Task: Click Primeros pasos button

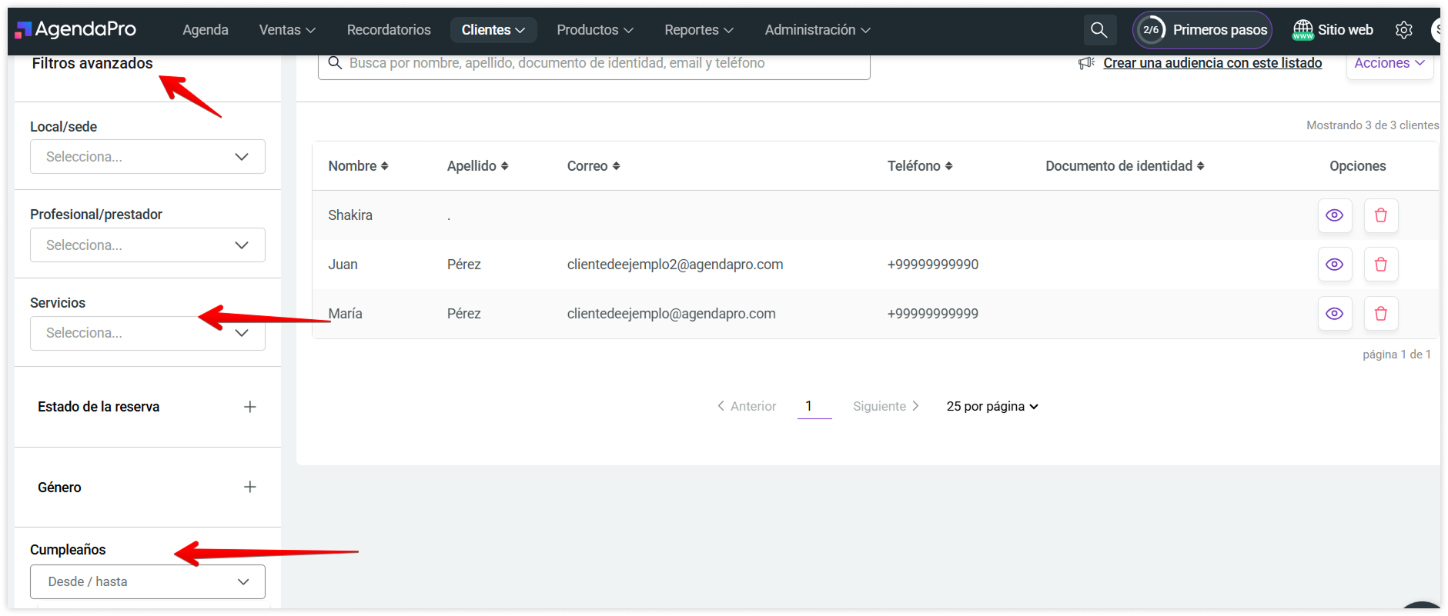Action: (1202, 30)
